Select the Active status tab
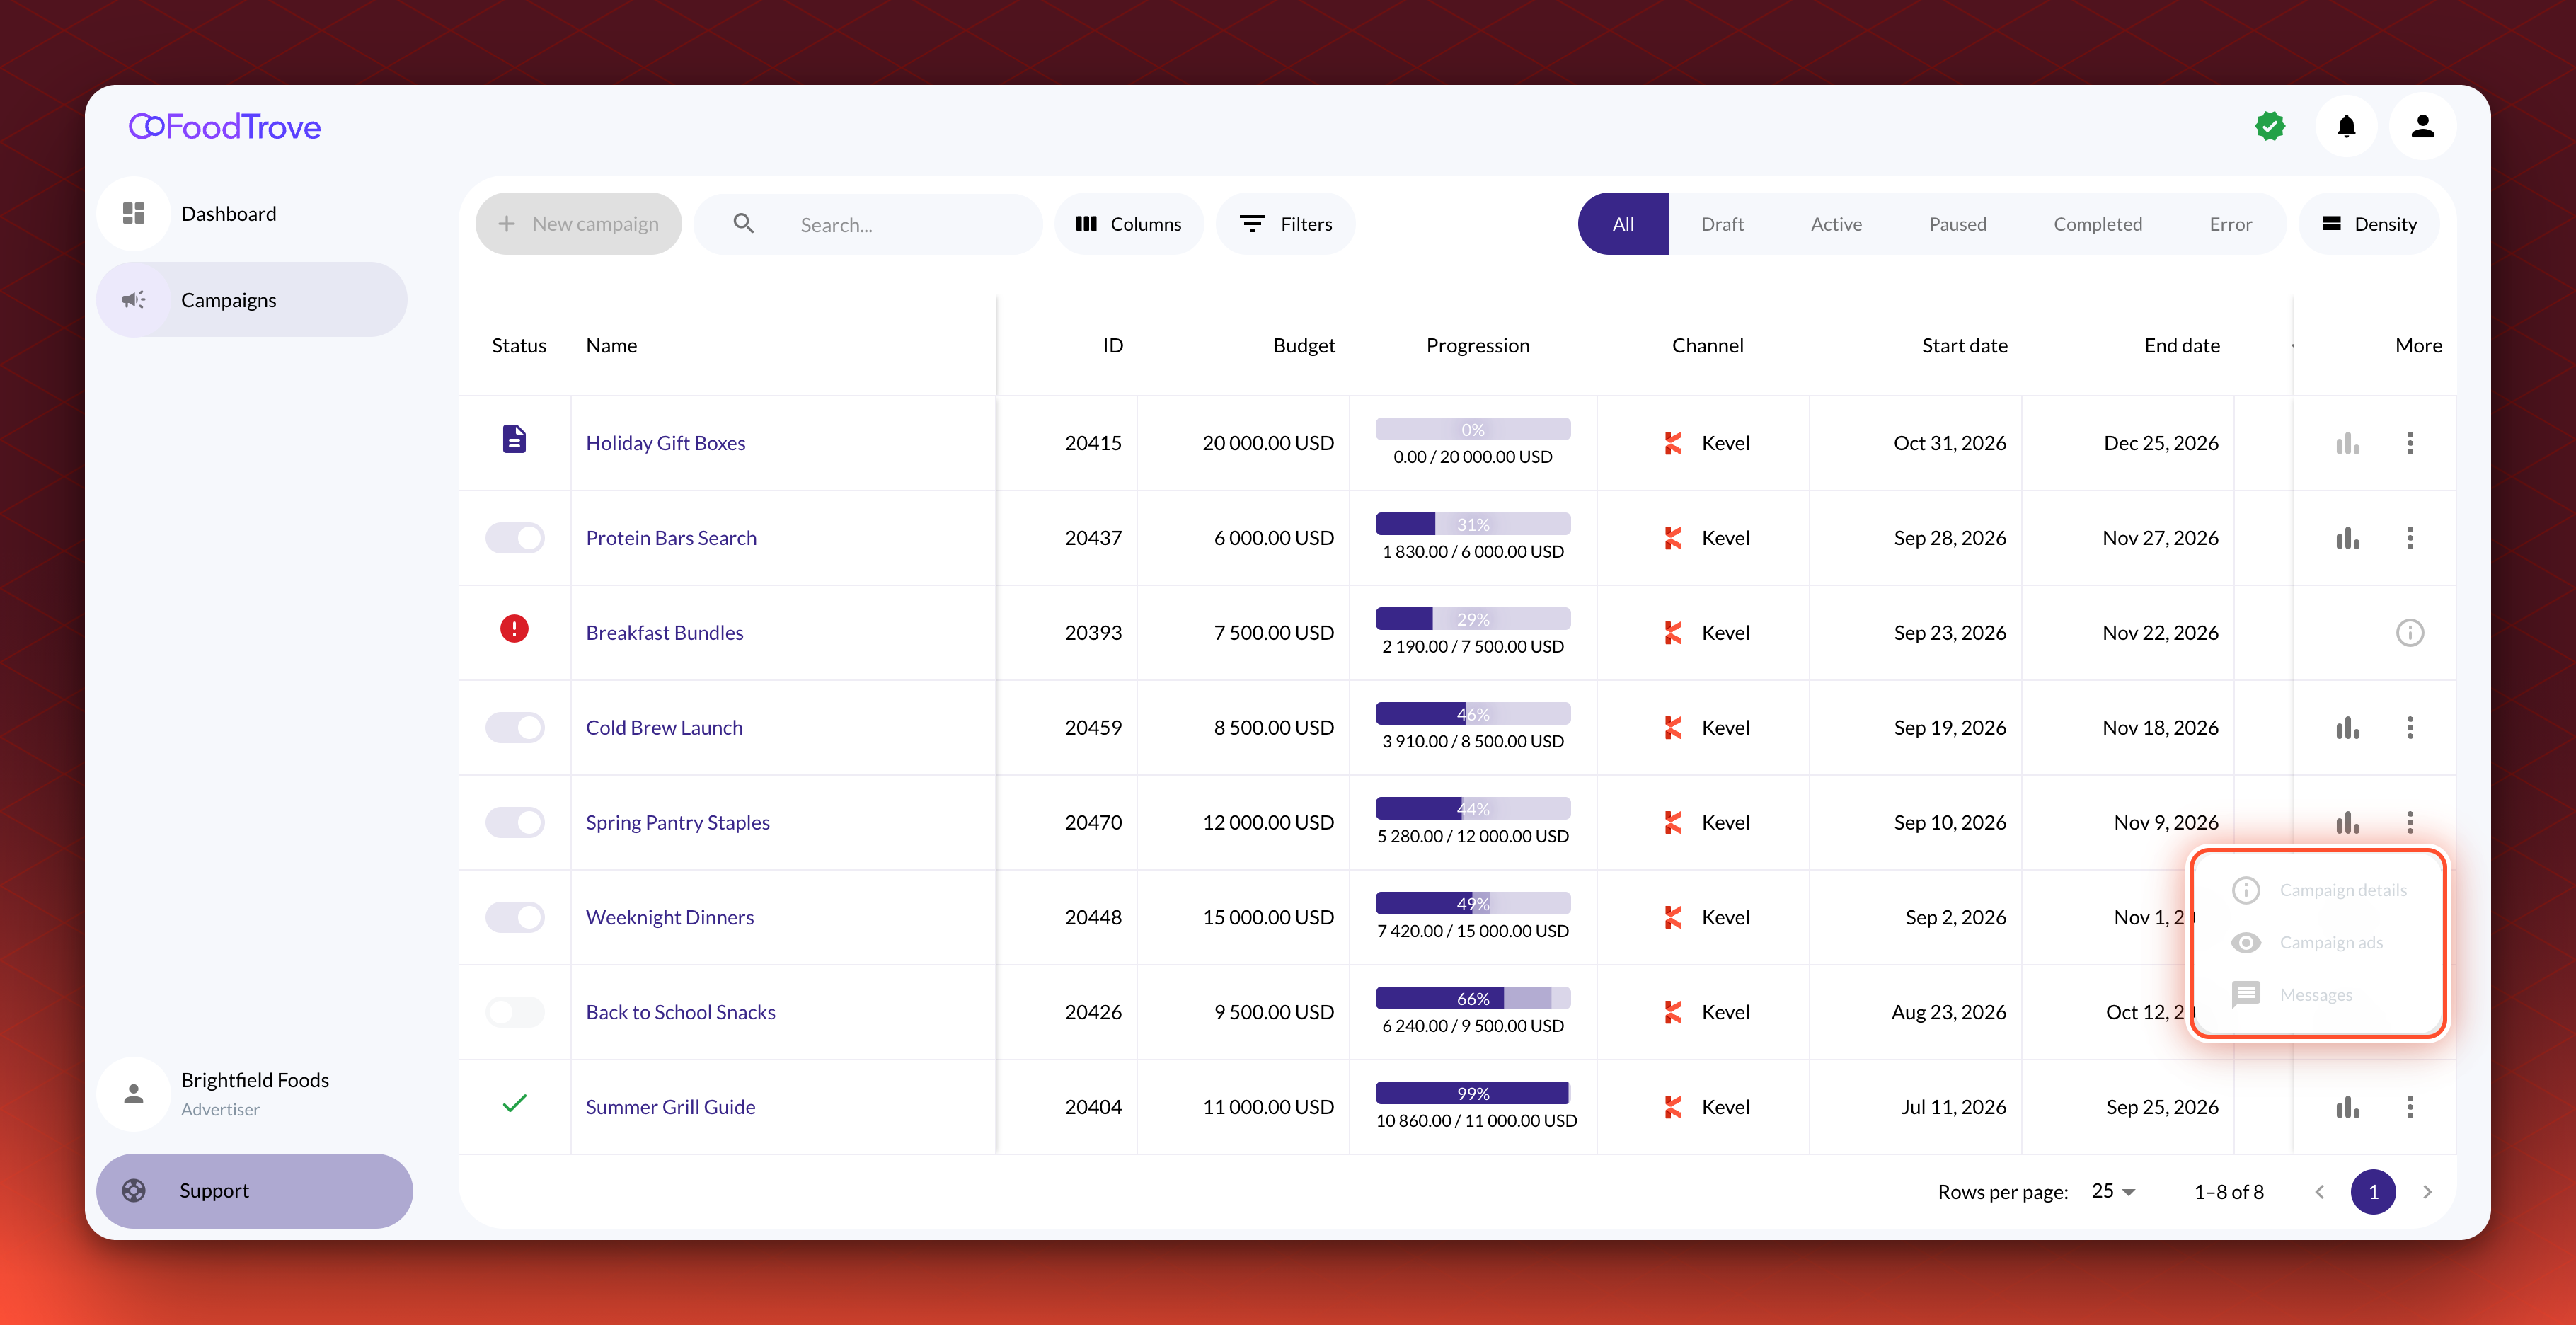This screenshot has height=1325, width=2576. click(1836, 224)
